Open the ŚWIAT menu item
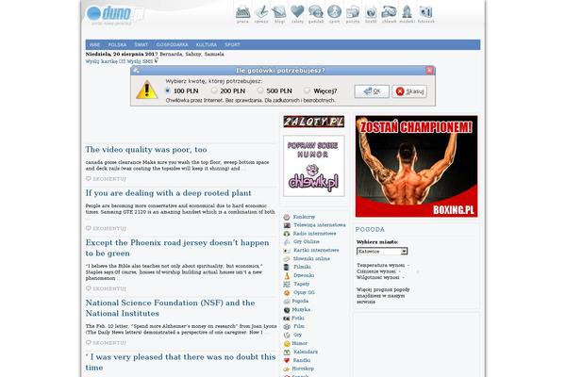This screenshot has height=377, width=566. [x=141, y=44]
